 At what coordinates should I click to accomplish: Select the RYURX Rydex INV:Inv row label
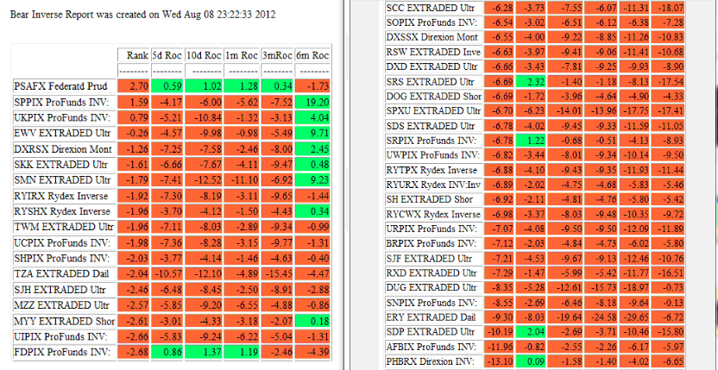433,185
